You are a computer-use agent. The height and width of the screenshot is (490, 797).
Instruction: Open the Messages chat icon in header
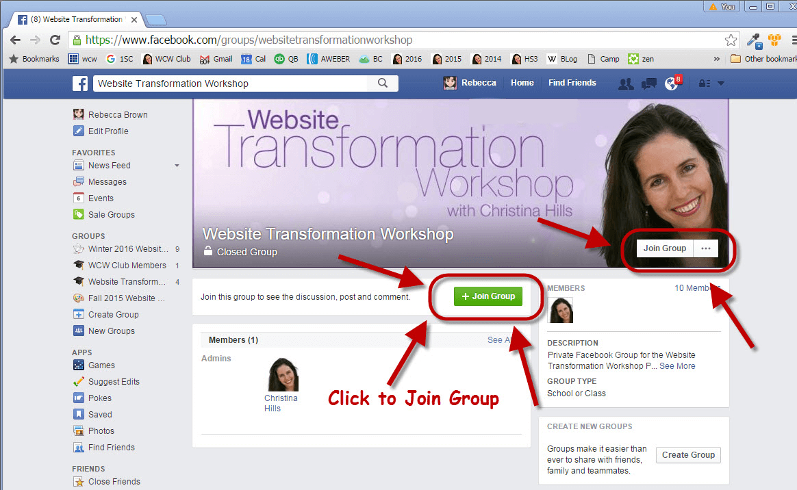tap(648, 83)
